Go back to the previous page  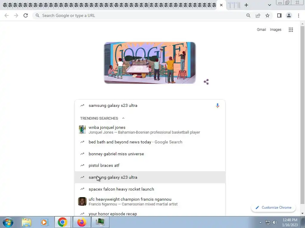pos(7,15)
